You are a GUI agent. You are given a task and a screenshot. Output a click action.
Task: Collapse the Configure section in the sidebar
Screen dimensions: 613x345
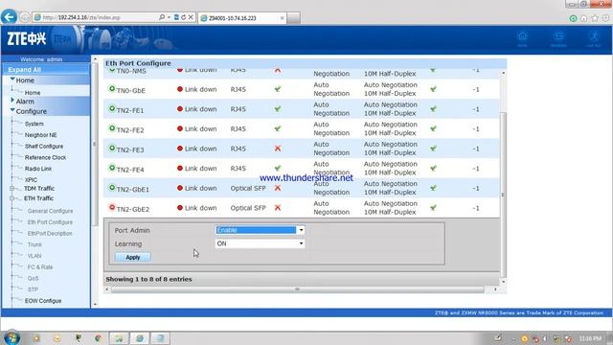click(12, 110)
